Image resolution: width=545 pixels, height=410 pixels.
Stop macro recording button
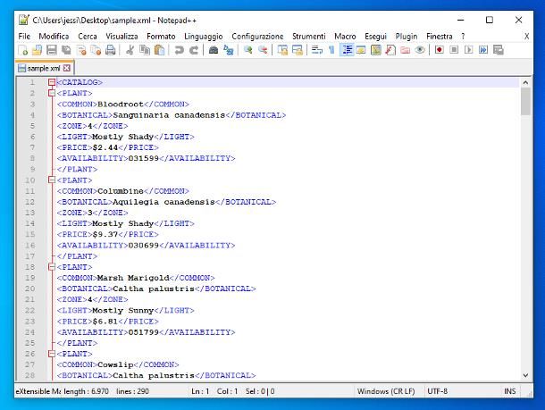[454, 50]
